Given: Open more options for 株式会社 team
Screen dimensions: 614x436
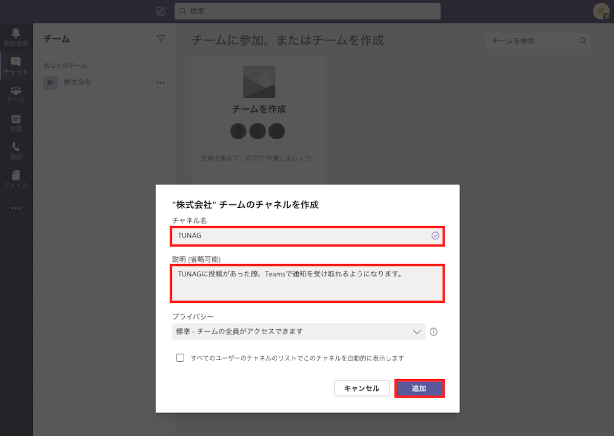Looking at the screenshot, I should click(161, 82).
